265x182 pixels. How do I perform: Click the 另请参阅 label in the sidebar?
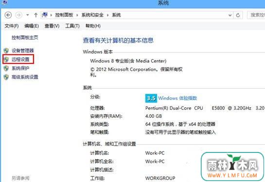pos(20,178)
